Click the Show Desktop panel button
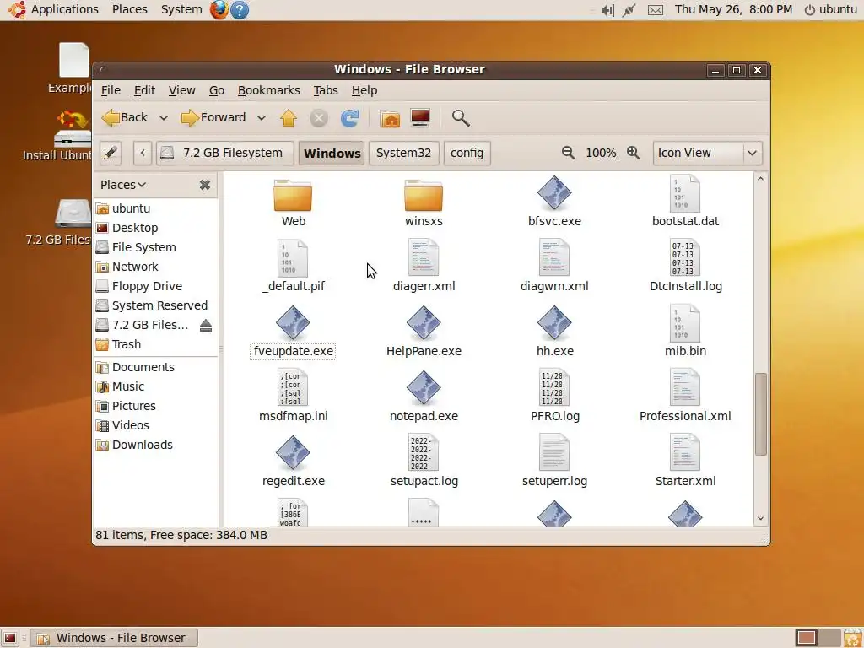 [10, 638]
